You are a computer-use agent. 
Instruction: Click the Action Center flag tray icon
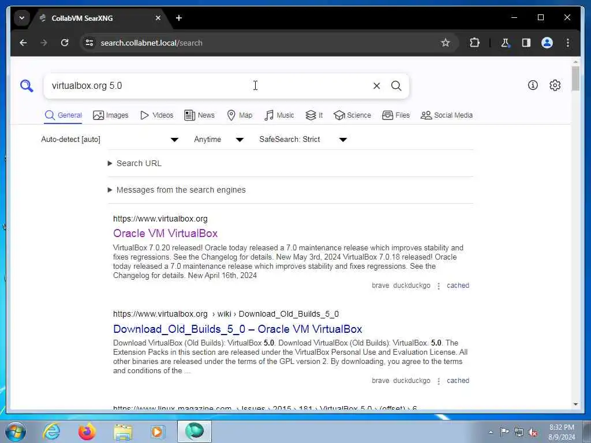[x=504, y=432]
